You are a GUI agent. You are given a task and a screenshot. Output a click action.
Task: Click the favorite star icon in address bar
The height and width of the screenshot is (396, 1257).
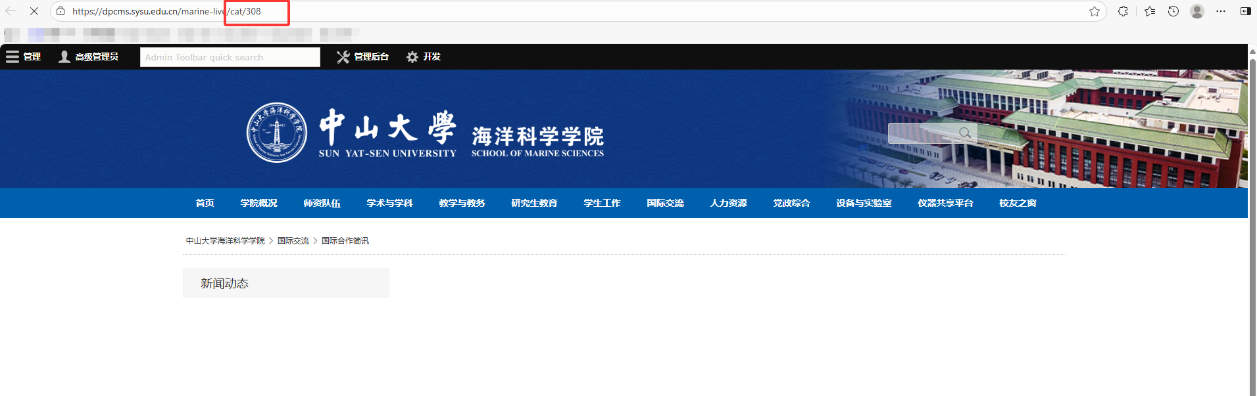click(x=1094, y=11)
